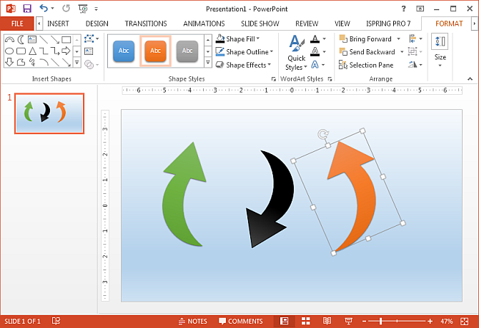
Task: Toggle the Notes pane
Action: click(x=193, y=322)
